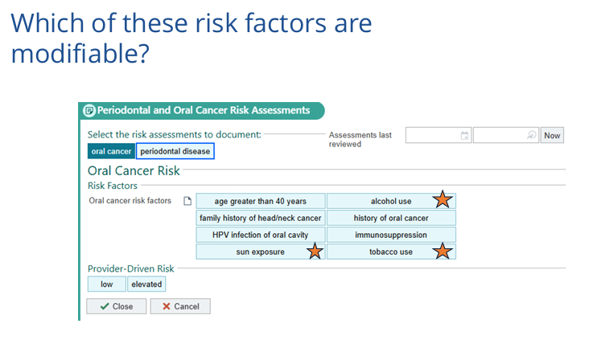Image resolution: width=593 pixels, height=344 pixels.
Task: Click the orange star on sun exposure
Action: tap(315, 252)
